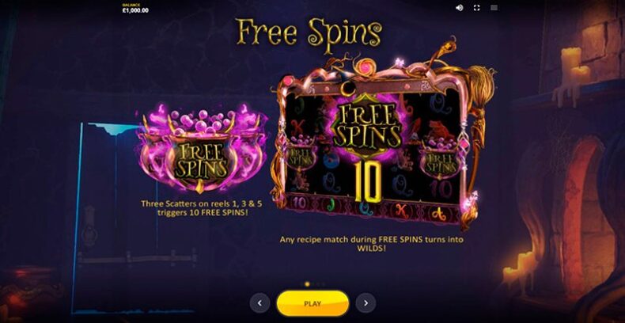This screenshot has width=625, height=323.
Task: Select the highlighted first page indicator dot
Action: 307,284
